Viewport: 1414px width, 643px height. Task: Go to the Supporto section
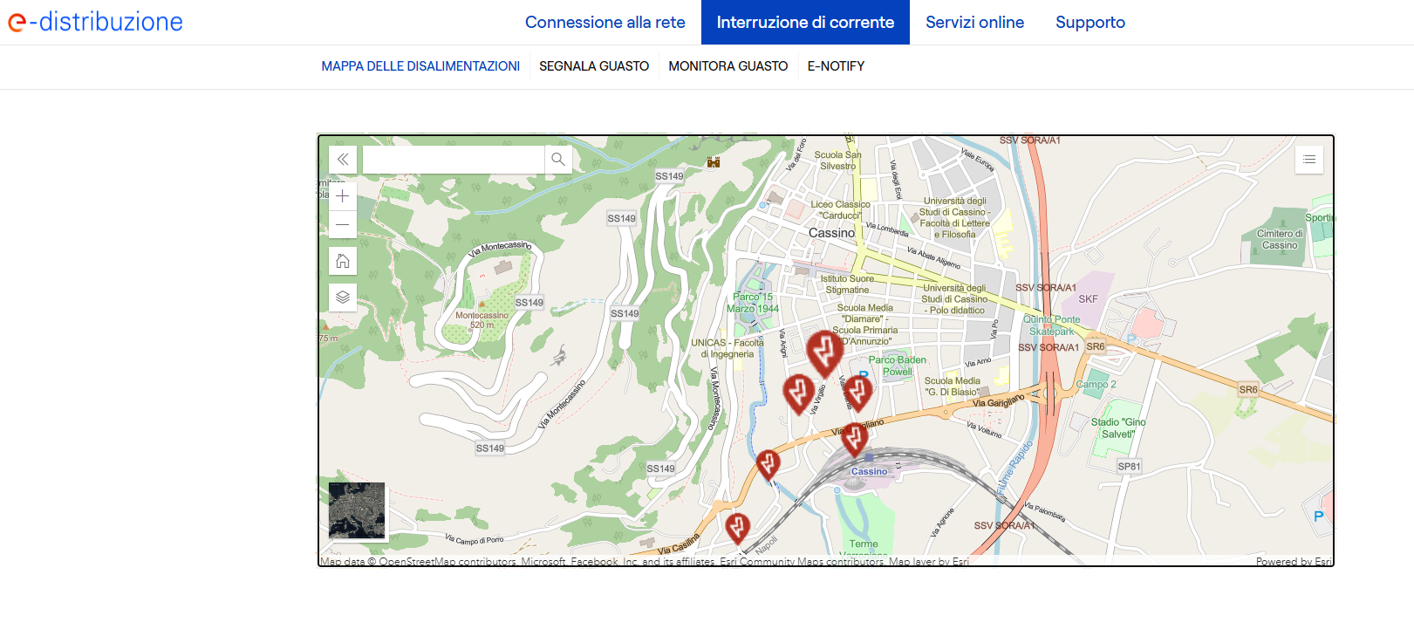click(1090, 23)
